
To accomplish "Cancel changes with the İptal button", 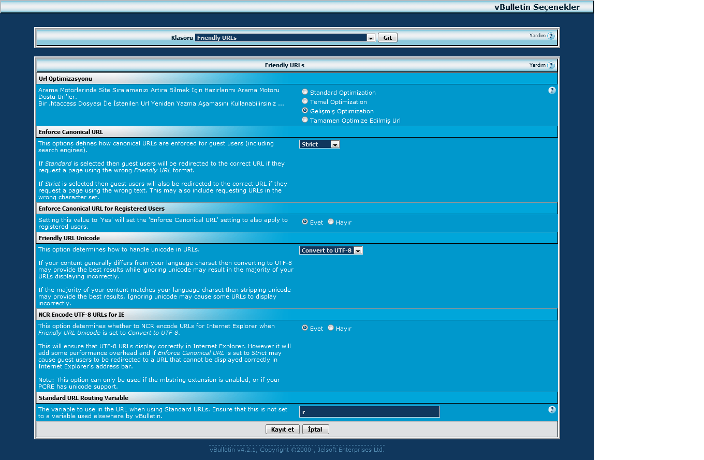I will pyautogui.click(x=315, y=429).
